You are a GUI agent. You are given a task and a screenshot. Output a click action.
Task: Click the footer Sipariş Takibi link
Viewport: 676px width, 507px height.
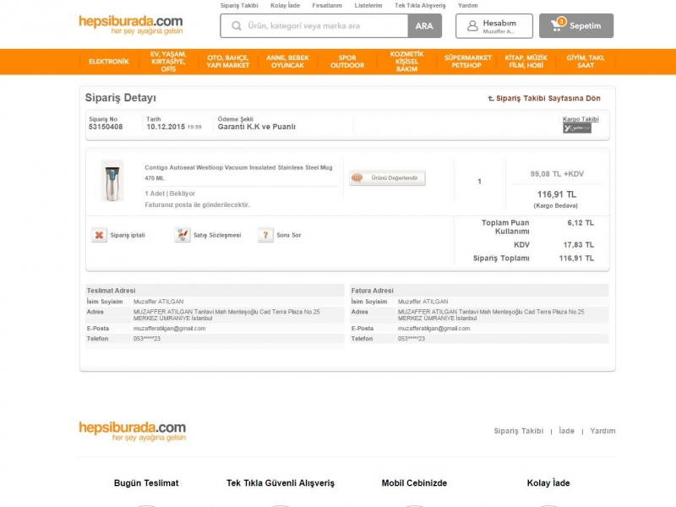(x=519, y=431)
